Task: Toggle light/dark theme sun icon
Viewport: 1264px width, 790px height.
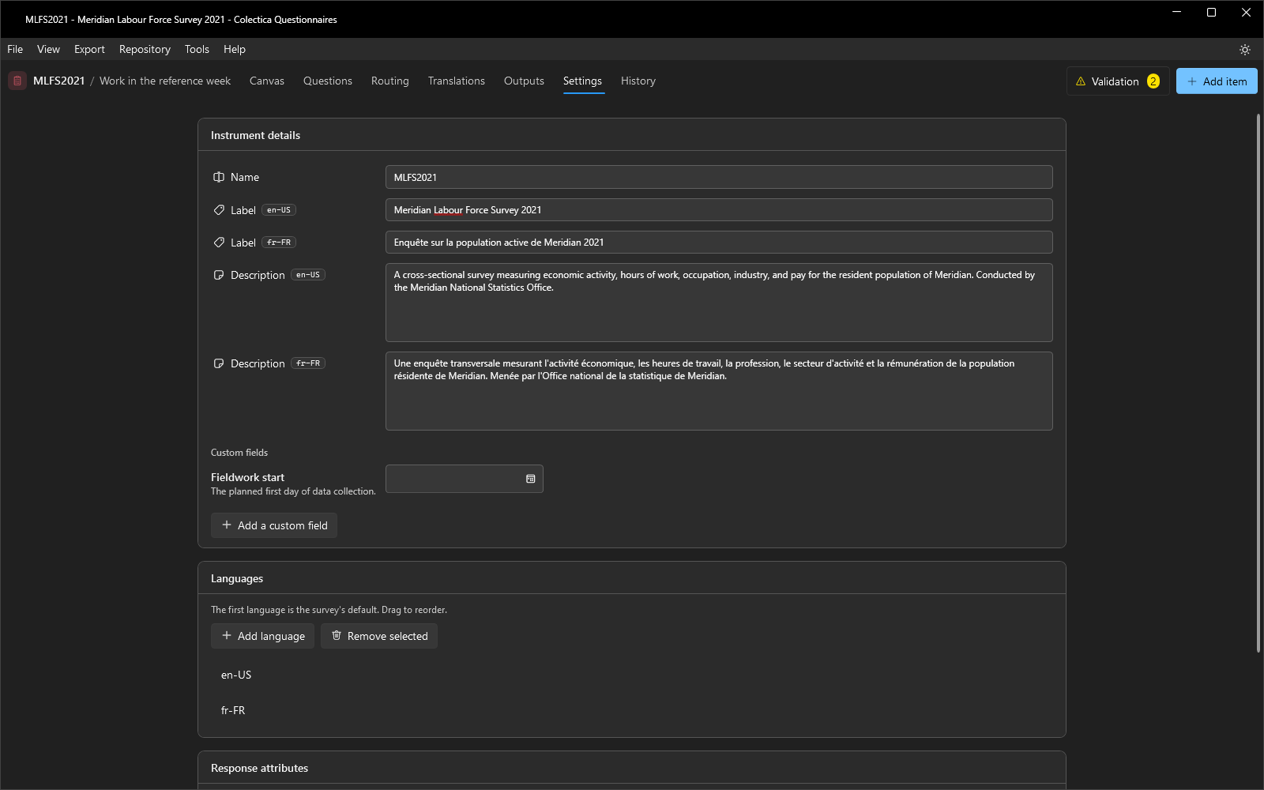Action: pyautogui.click(x=1245, y=49)
